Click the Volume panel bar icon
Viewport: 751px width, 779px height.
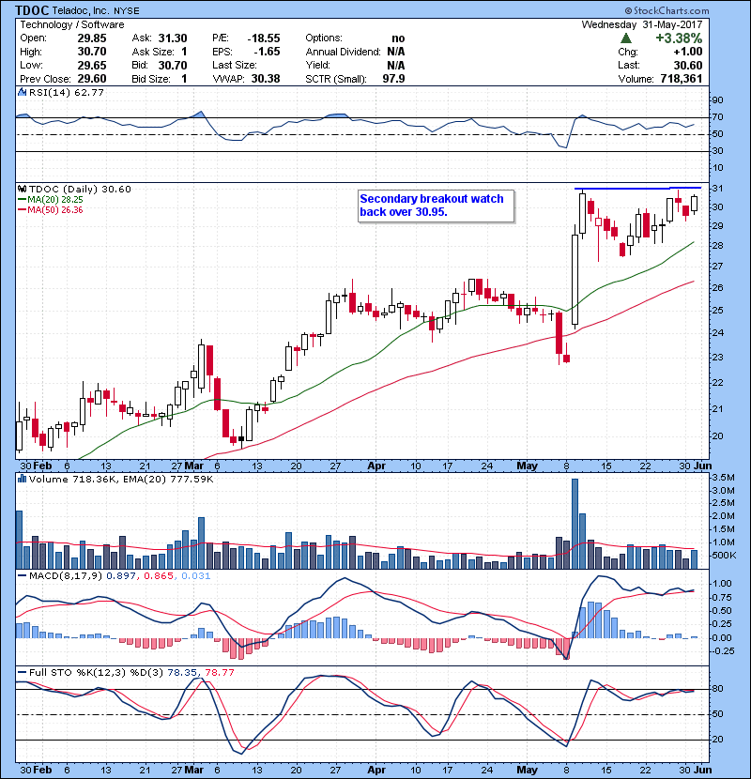[x=22, y=479]
